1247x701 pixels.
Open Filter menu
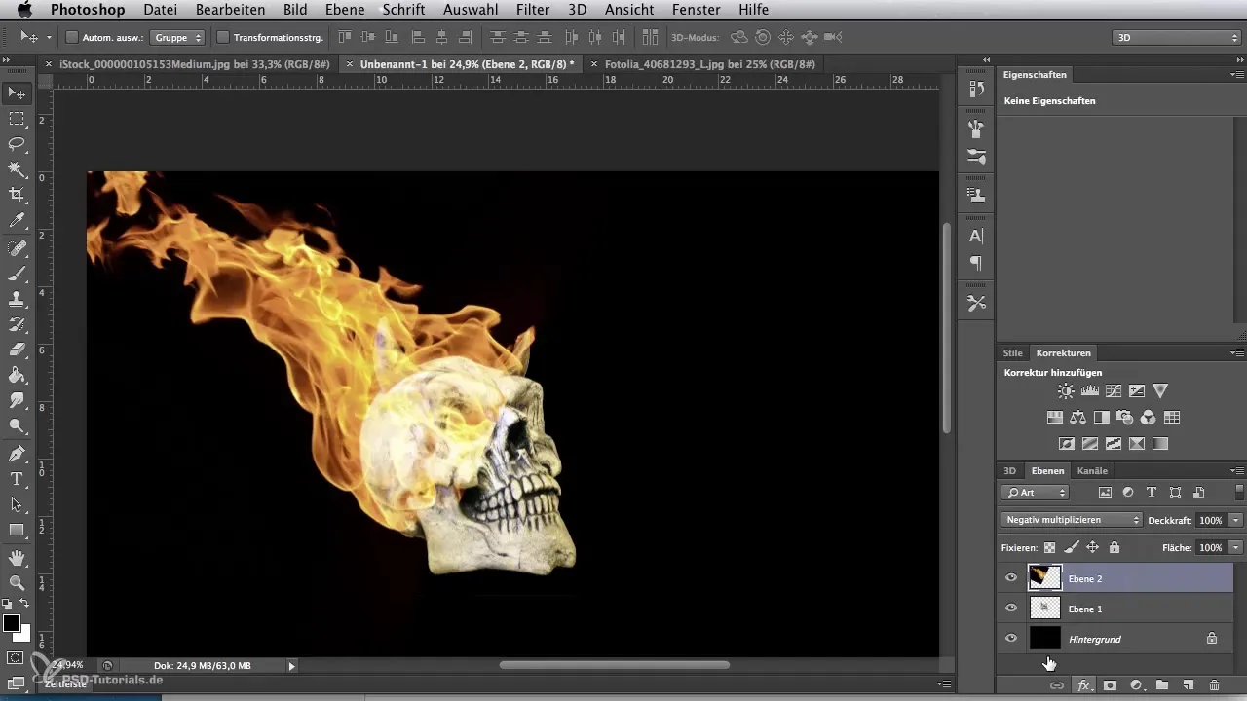click(533, 10)
